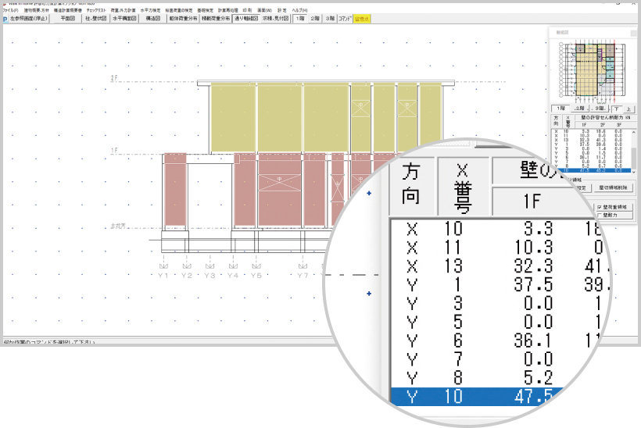Select 3階 button under the thumbnail

[600, 109]
